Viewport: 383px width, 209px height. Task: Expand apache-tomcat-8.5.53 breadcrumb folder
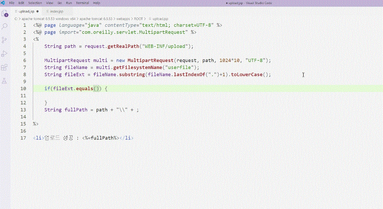click(x=96, y=19)
